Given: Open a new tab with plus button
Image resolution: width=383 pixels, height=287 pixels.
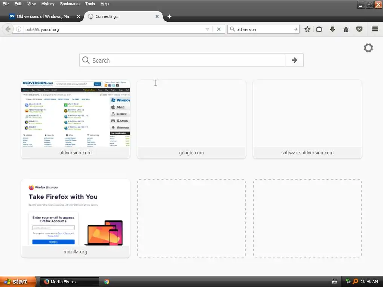Looking at the screenshot, I should [x=169, y=16].
